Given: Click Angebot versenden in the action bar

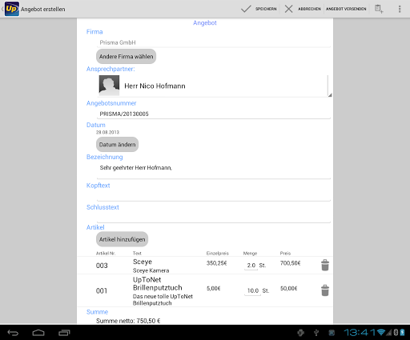Looking at the screenshot, I should (x=346, y=9).
